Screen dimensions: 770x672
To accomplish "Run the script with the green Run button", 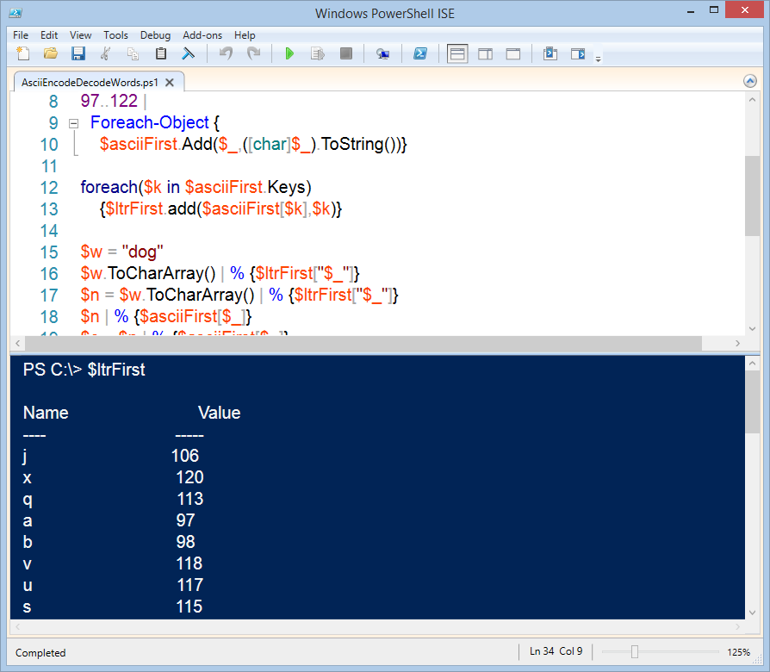I will [289, 53].
